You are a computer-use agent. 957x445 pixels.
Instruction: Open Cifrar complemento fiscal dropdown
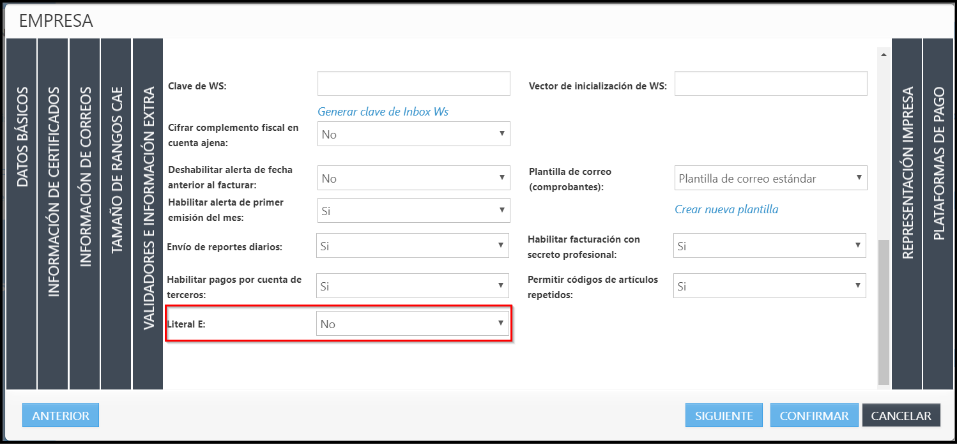(413, 134)
